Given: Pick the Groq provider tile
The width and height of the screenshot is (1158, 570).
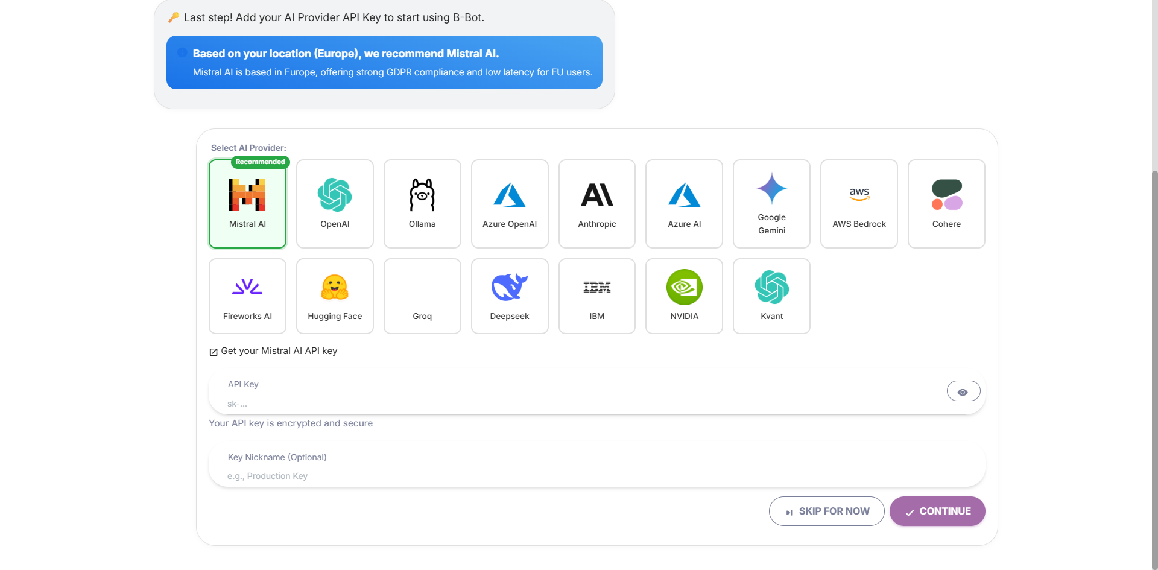Looking at the screenshot, I should click(422, 296).
